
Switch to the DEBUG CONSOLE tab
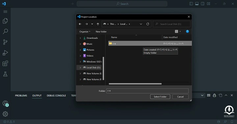tap(56, 96)
